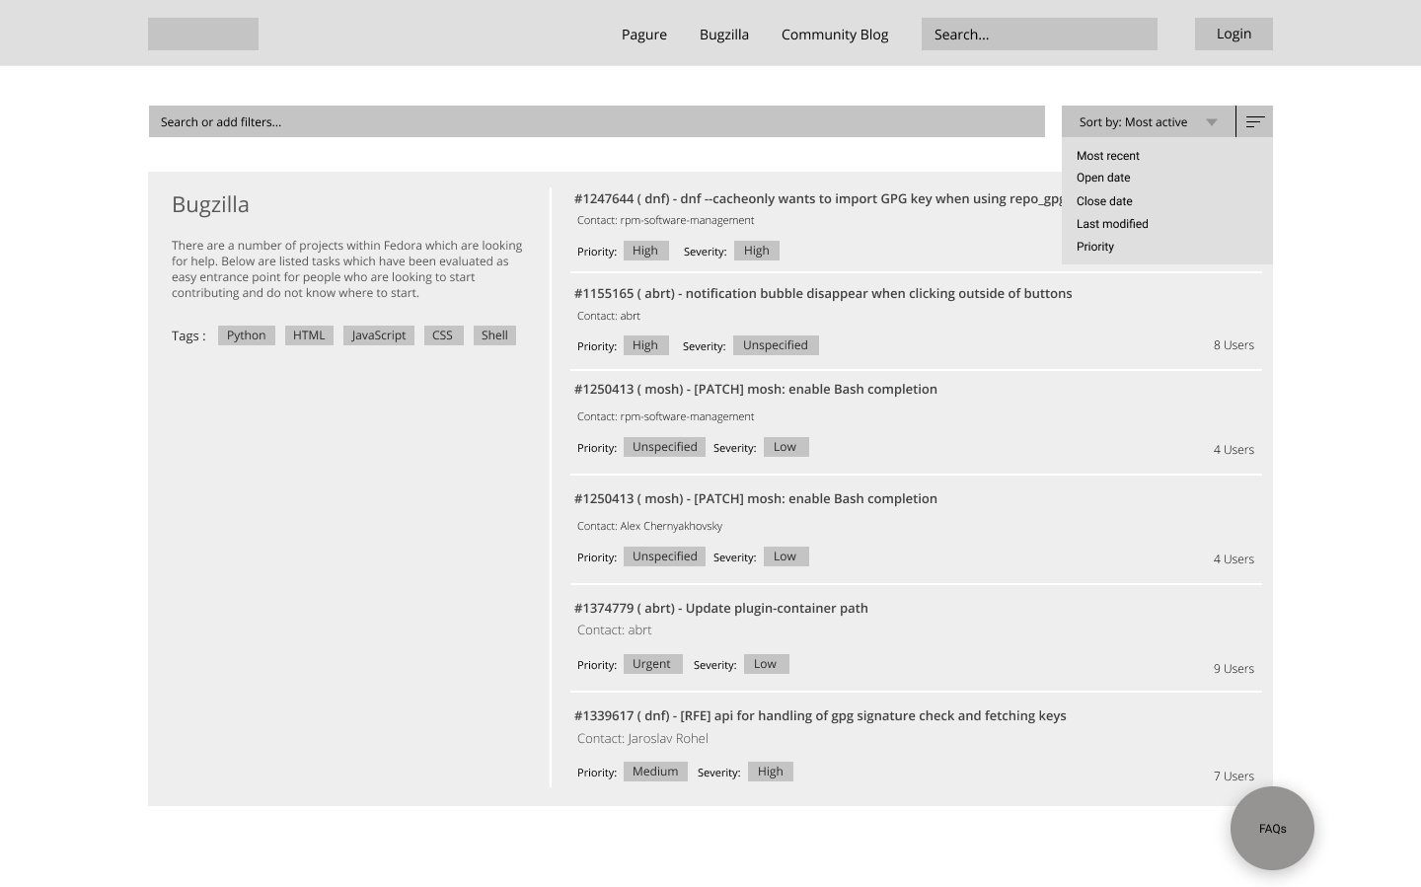Select Most recent sort option
The height and width of the screenshot is (887, 1421).
click(1108, 156)
